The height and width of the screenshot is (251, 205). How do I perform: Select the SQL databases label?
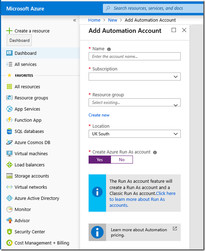pos(29,131)
